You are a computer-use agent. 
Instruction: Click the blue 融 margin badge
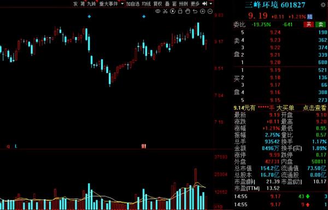click(310, 16)
